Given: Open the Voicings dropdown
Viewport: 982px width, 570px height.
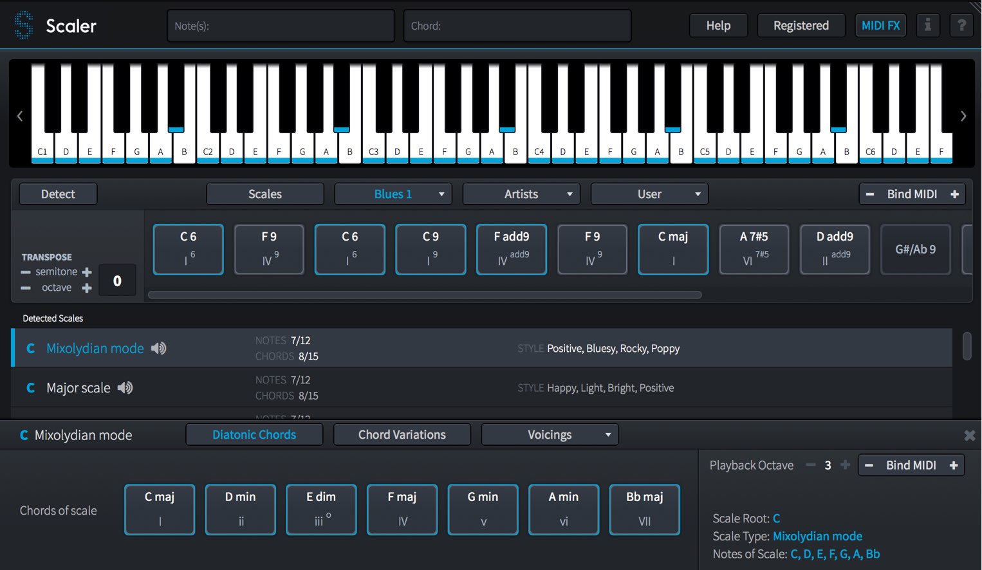Looking at the screenshot, I should [550, 435].
